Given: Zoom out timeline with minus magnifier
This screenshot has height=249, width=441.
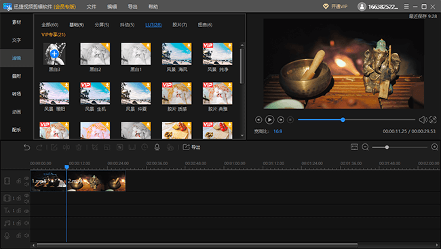Looking at the screenshot, I should tap(365, 147).
